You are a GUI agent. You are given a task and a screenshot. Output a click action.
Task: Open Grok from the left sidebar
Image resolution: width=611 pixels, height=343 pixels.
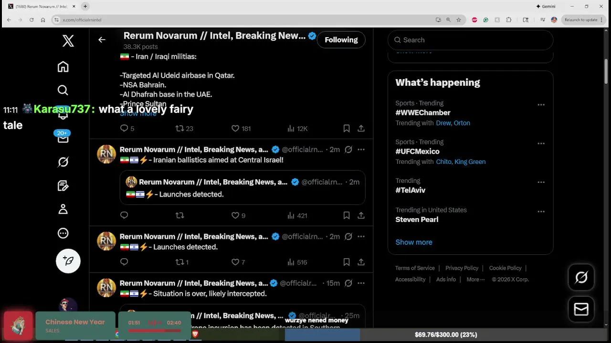click(x=63, y=162)
